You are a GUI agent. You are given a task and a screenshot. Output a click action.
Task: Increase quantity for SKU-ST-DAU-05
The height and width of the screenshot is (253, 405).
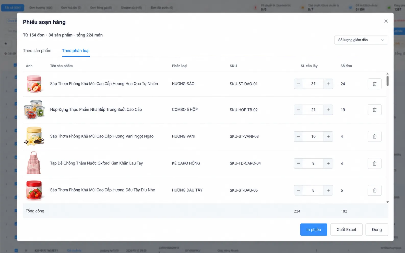(x=328, y=190)
